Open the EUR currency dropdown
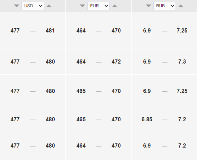The image size is (197, 160). pyautogui.click(x=98, y=6)
